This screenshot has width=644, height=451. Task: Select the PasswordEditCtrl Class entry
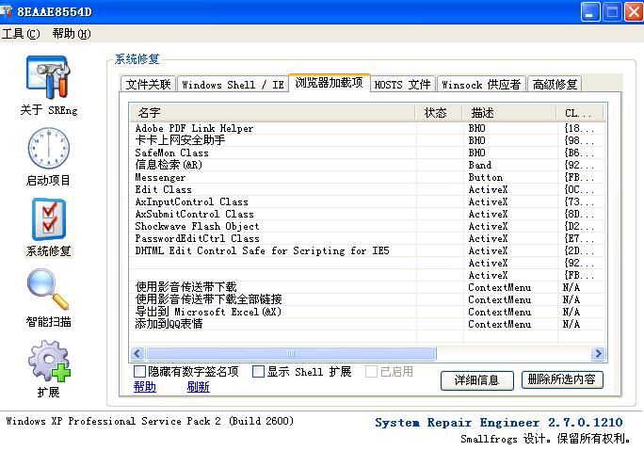pyautogui.click(x=367, y=238)
